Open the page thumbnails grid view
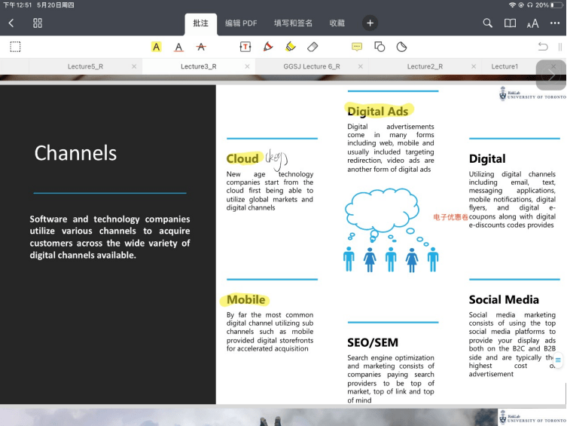 coord(38,23)
